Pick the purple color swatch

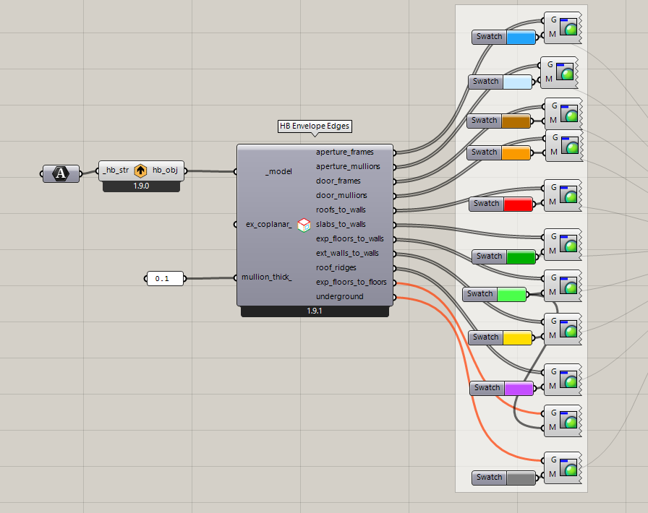point(518,388)
